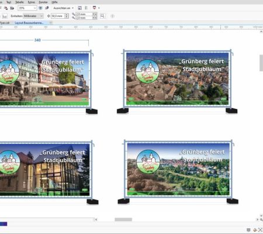Image resolution: width=263 pixels, height=234 pixels.
Task: Click the round Grünberg logo on the bottom-right banner
Action: tap(148, 161)
